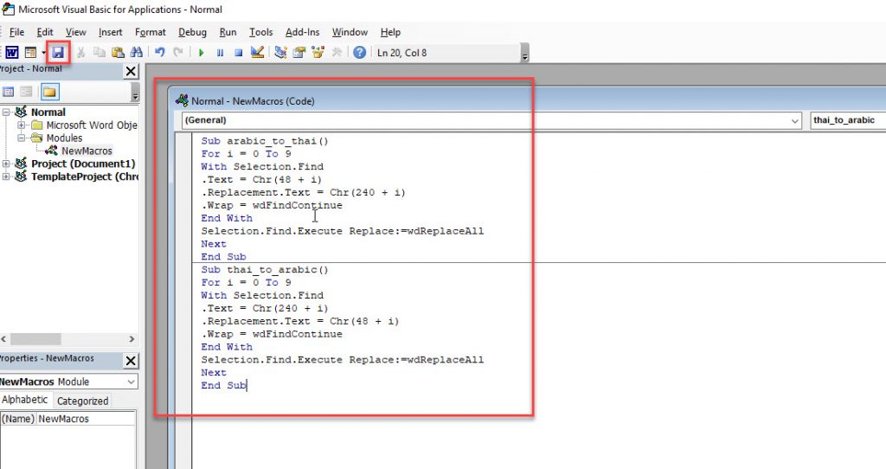The width and height of the screenshot is (886, 469).
Task: Click the Run Sub green play icon
Action: pos(202,53)
